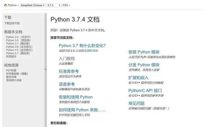
Task: Open 分发 Python 模块 link
Action: pos(144,65)
